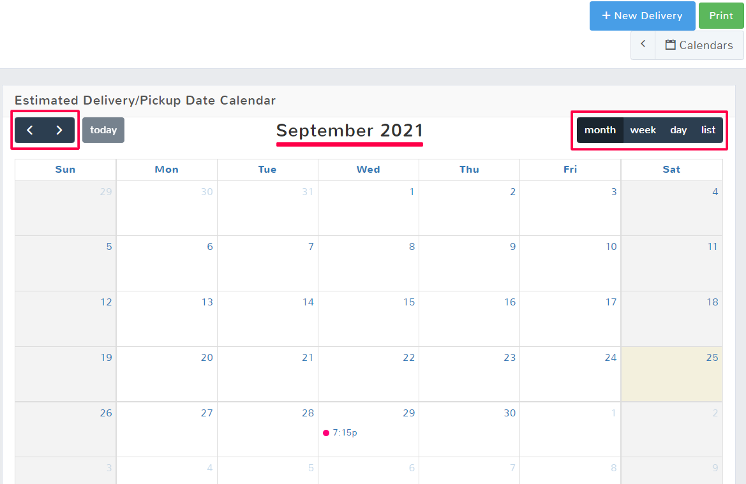Jump to today on the calendar
Screen dimensions: 746x484
click(x=103, y=130)
